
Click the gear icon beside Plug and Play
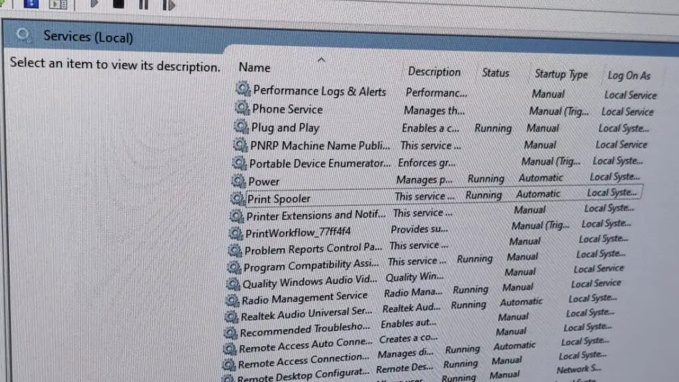(x=242, y=127)
